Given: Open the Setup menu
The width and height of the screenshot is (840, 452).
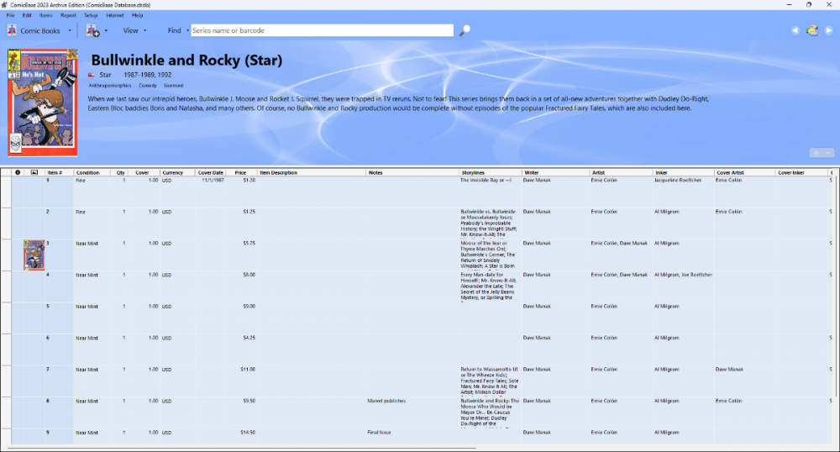Looking at the screenshot, I should (91, 15).
